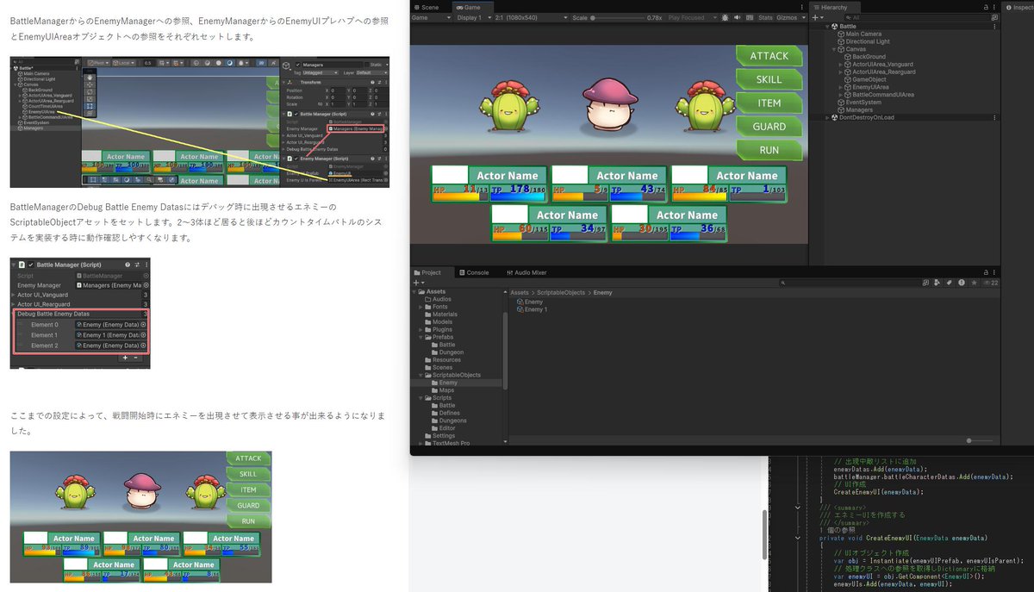Click the Project search-by-type icon
This screenshot has width=1034, height=592.
click(x=937, y=283)
